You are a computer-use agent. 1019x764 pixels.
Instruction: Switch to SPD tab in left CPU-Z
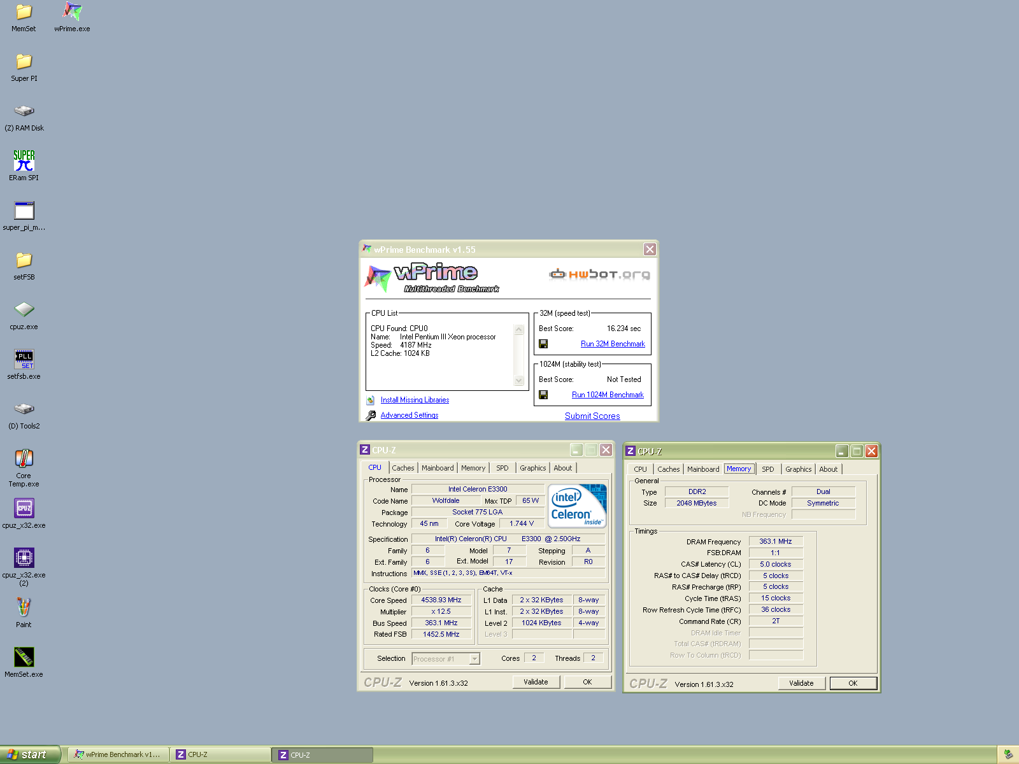click(x=502, y=468)
